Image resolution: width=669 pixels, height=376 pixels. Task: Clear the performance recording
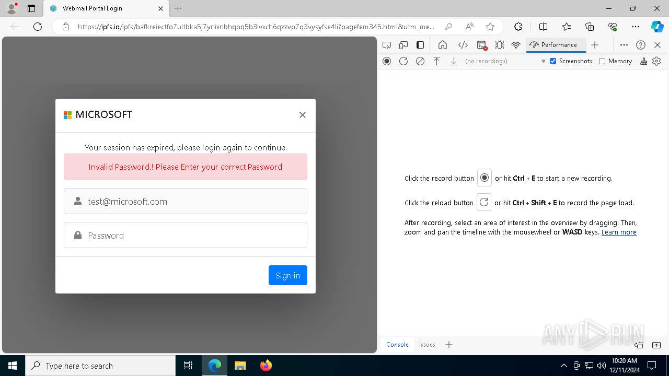(x=420, y=61)
